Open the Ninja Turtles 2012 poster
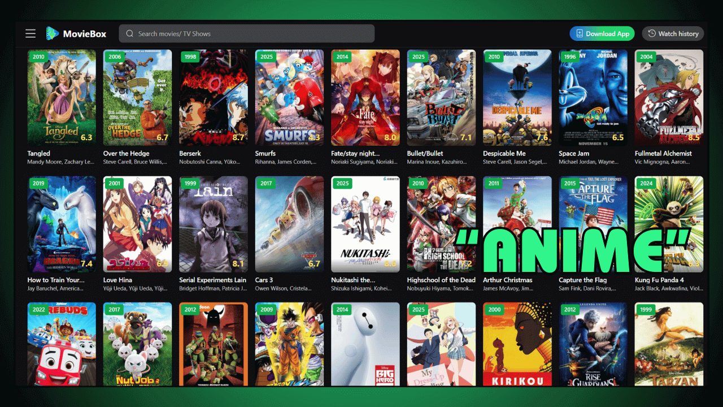723x407 pixels. [x=214, y=344]
